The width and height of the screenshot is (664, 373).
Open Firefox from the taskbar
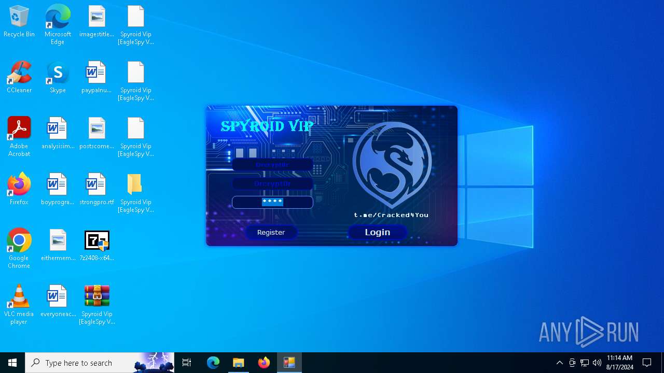pos(264,363)
